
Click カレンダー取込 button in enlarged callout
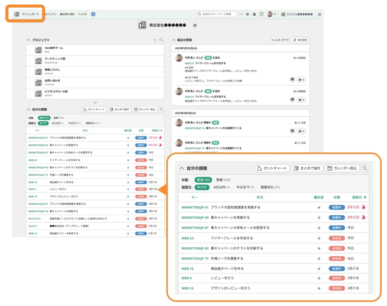tap(342, 168)
